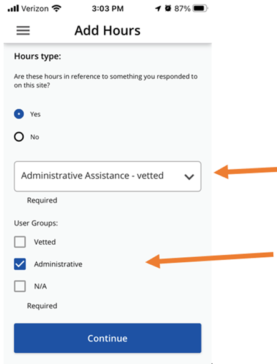Tap the 3:03 PM clock
277x364 pixels.
tap(108, 9)
